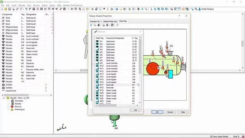Open Bentley Cloud Services menu
The width and height of the screenshot is (245, 138).
pos(73,5)
